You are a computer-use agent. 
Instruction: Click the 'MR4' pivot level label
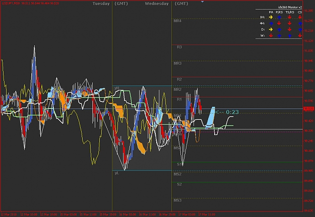click(177, 21)
